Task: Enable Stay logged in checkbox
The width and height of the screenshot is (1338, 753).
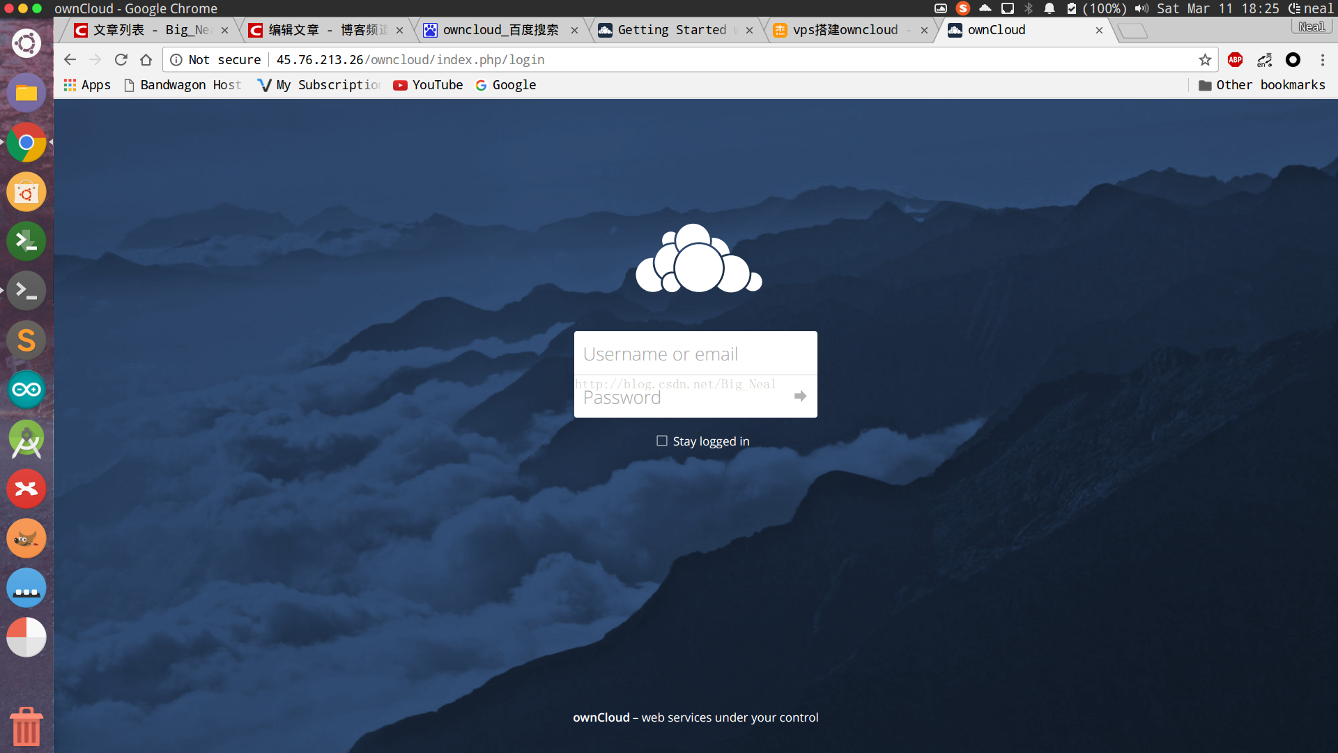Action: (662, 441)
